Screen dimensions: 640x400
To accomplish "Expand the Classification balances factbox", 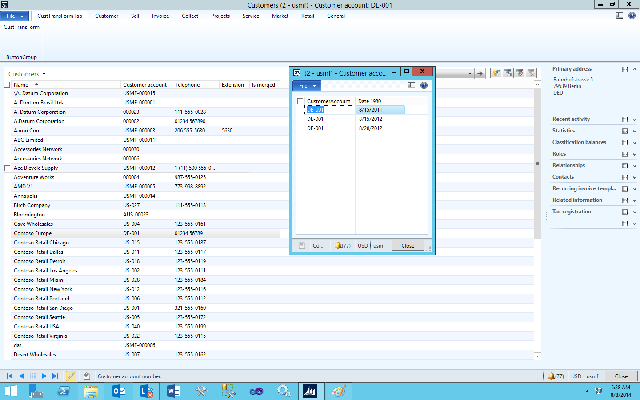I will pyautogui.click(x=635, y=143).
